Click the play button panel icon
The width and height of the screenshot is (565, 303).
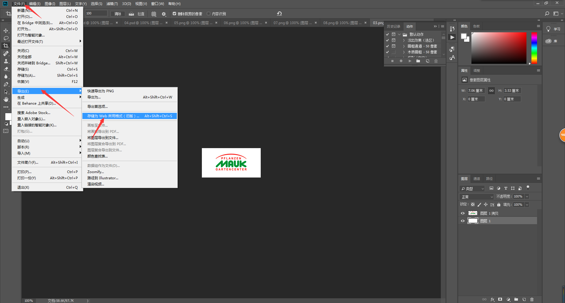452,37
